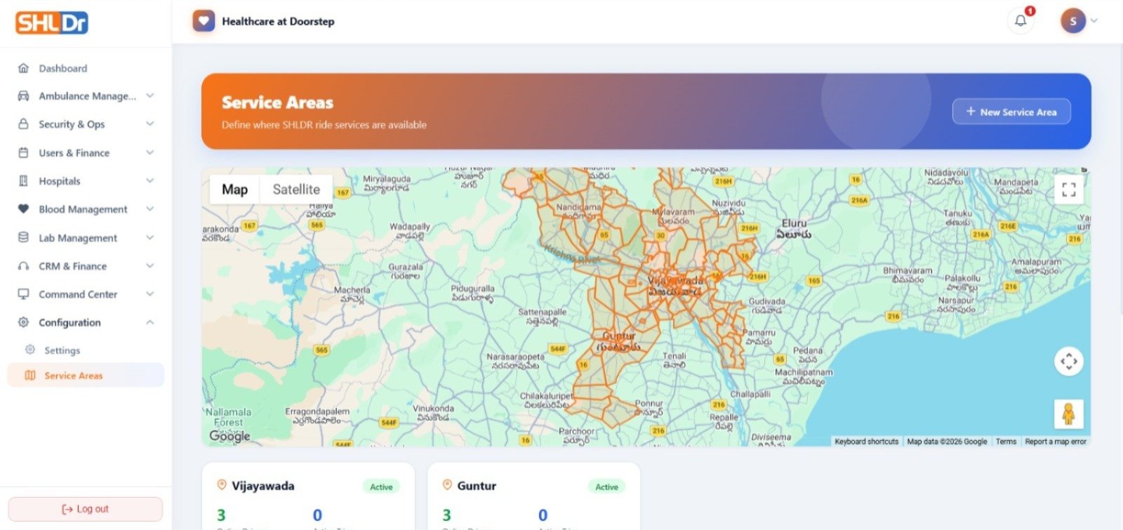Click the Healthcare at Doorstep heart icon
The height and width of the screenshot is (530, 1123).
coord(204,21)
